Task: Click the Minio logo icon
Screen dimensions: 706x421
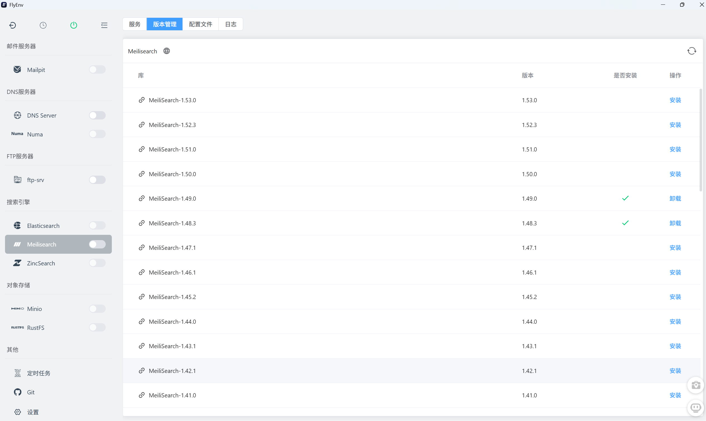Action: pyautogui.click(x=18, y=309)
